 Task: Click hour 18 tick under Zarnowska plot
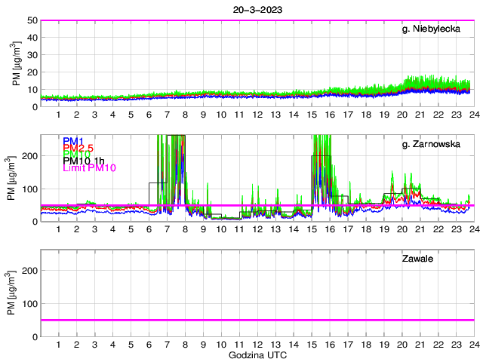pos(365,229)
